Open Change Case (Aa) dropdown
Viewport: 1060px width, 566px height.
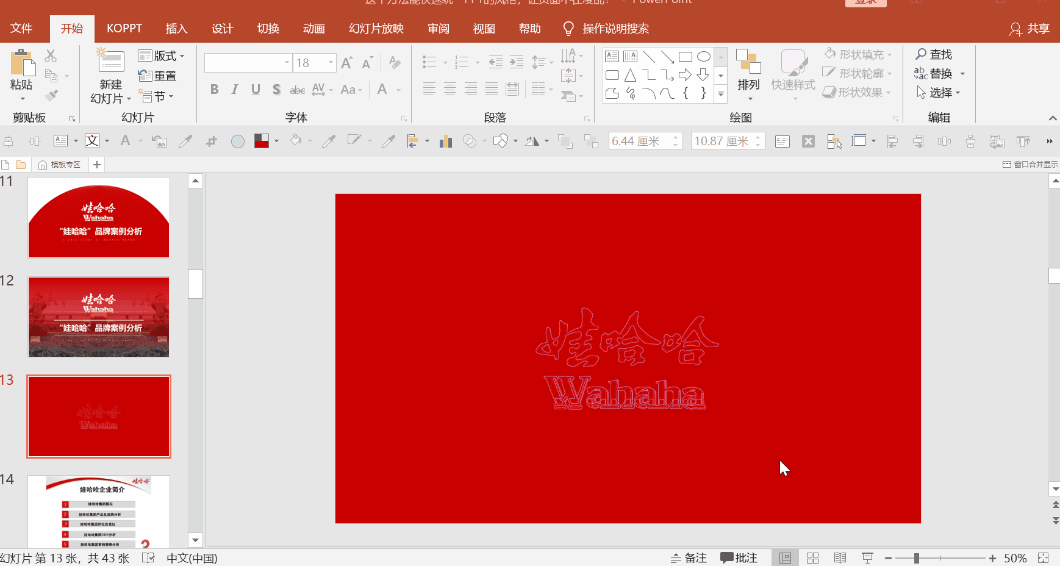[x=351, y=90]
